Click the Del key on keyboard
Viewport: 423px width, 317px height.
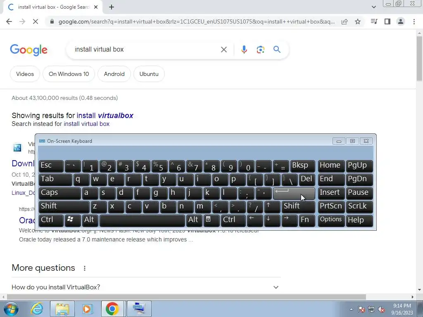point(307,180)
